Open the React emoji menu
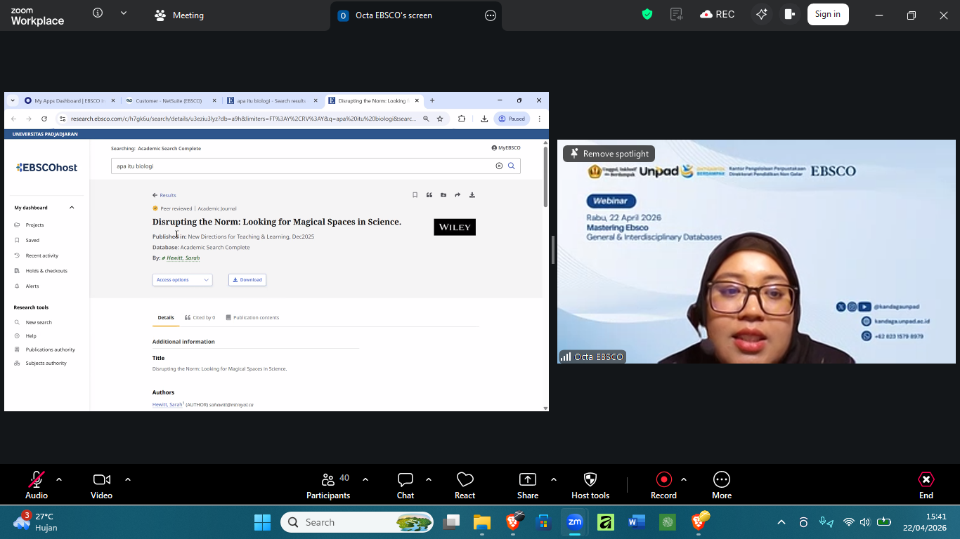The image size is (960, 539). [465, 485]
